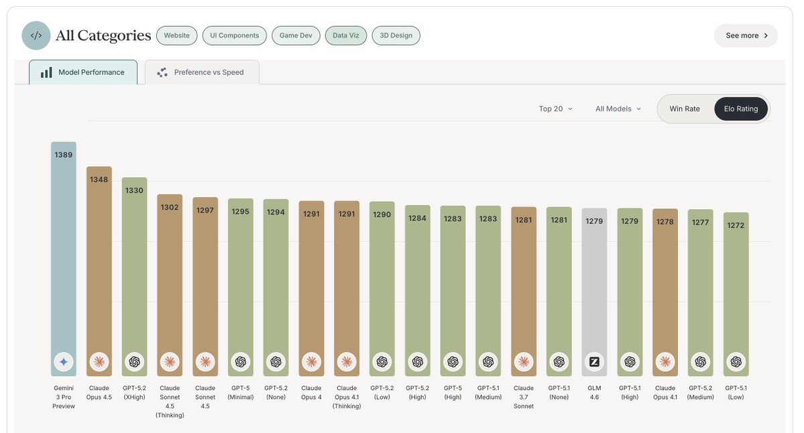This screenshot has height=433, width=804.
Task: Click the OpenAI icon for GPT-5 (Minimal)
Action: (x=240, y=361)
